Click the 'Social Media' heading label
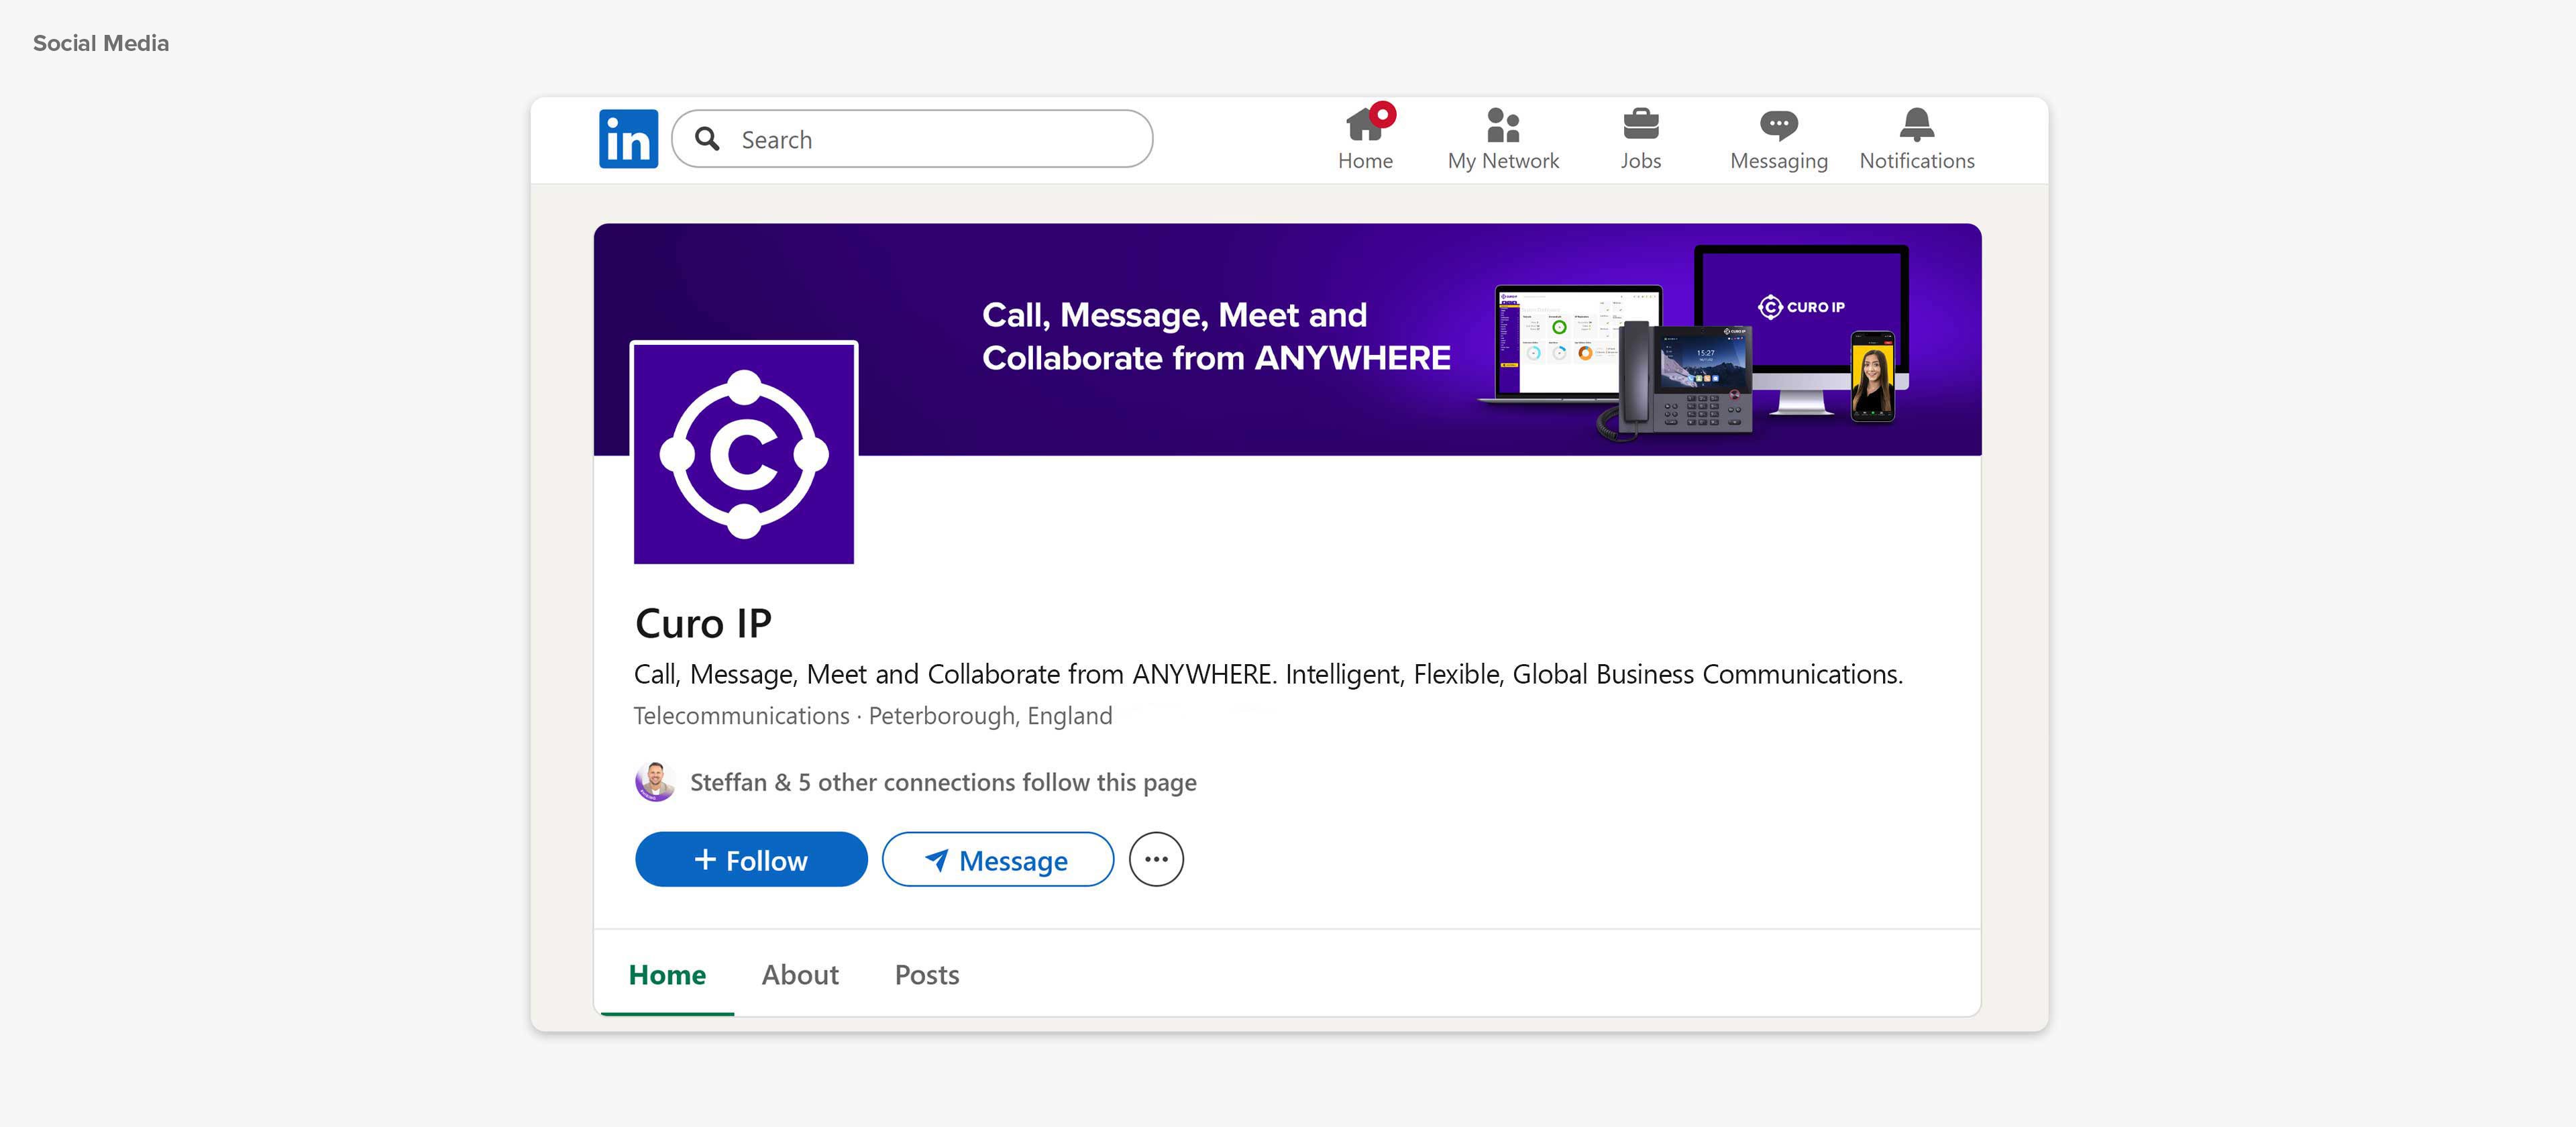Image resolution: width=2576 pixels, height=1127 pixels. [101, 43]
